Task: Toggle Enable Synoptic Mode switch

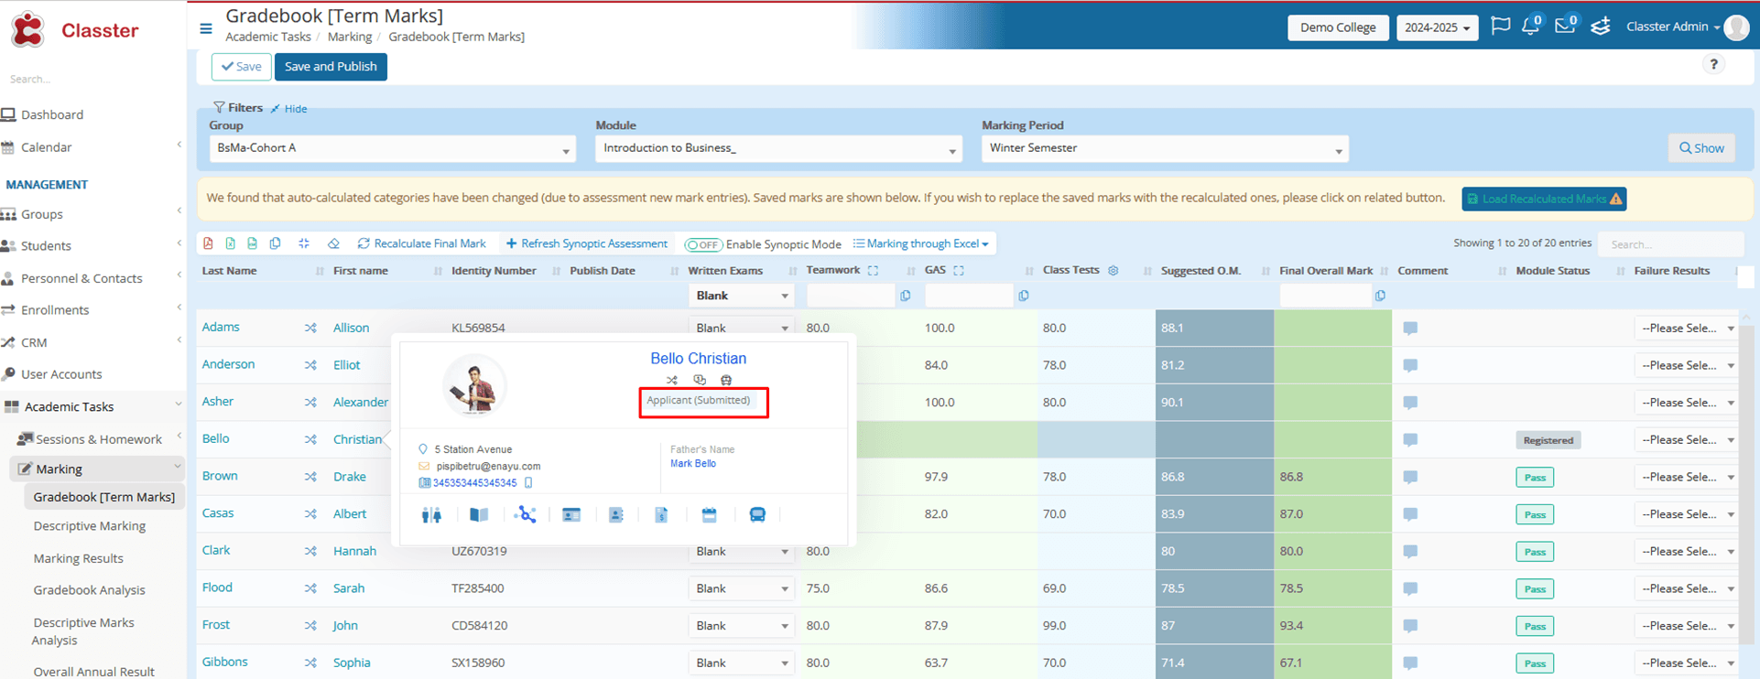Action: click(x=703, y=244)
